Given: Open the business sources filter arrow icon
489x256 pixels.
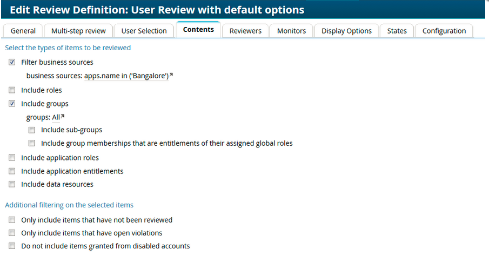Looking at the screenshot, I should click(x=172, y=75).
